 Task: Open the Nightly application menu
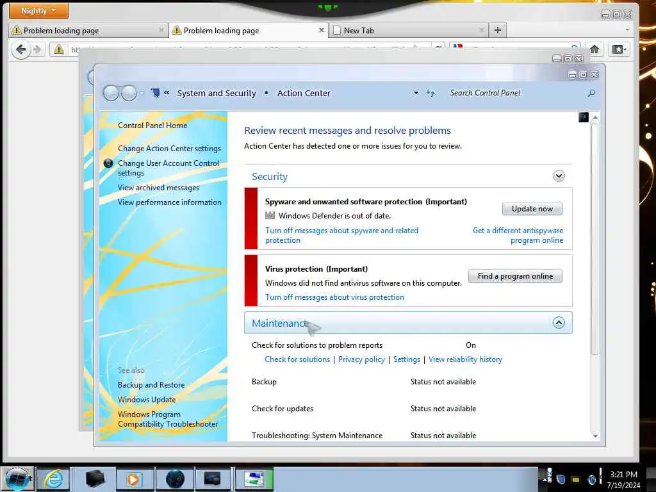click(x=38, y=11)
